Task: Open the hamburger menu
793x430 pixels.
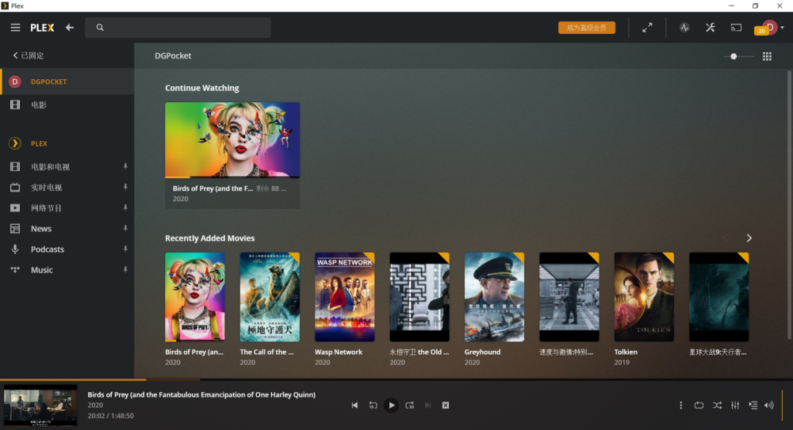Action: (x=15, y=27)
